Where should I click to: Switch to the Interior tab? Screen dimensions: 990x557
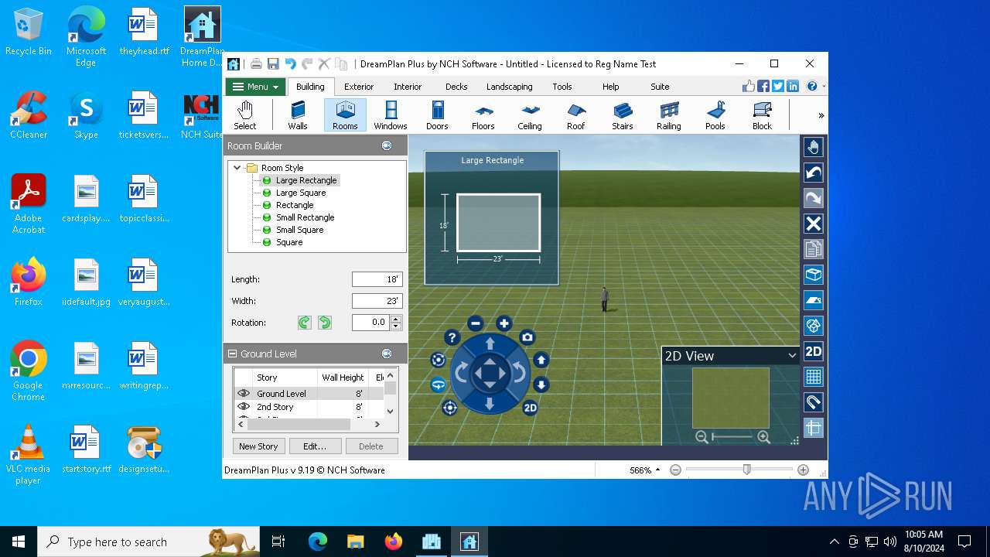pyautogui.click(x=408, y=87)
